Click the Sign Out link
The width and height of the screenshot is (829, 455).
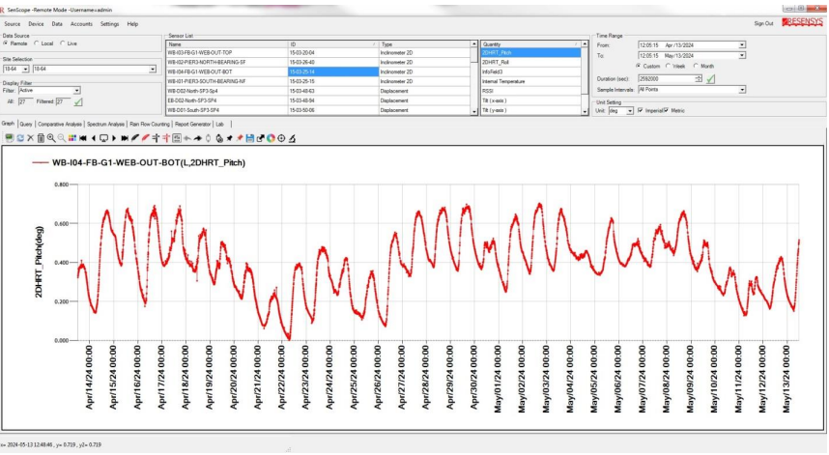763,24
